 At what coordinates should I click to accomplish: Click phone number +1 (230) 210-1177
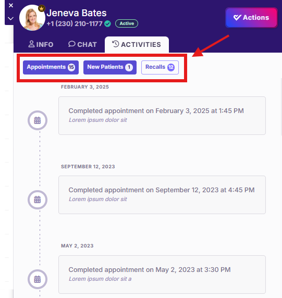coord(75,24)
